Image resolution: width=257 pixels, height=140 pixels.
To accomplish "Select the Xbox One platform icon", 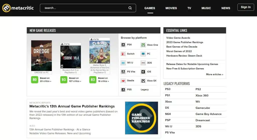I will click(x=143, y=45).
